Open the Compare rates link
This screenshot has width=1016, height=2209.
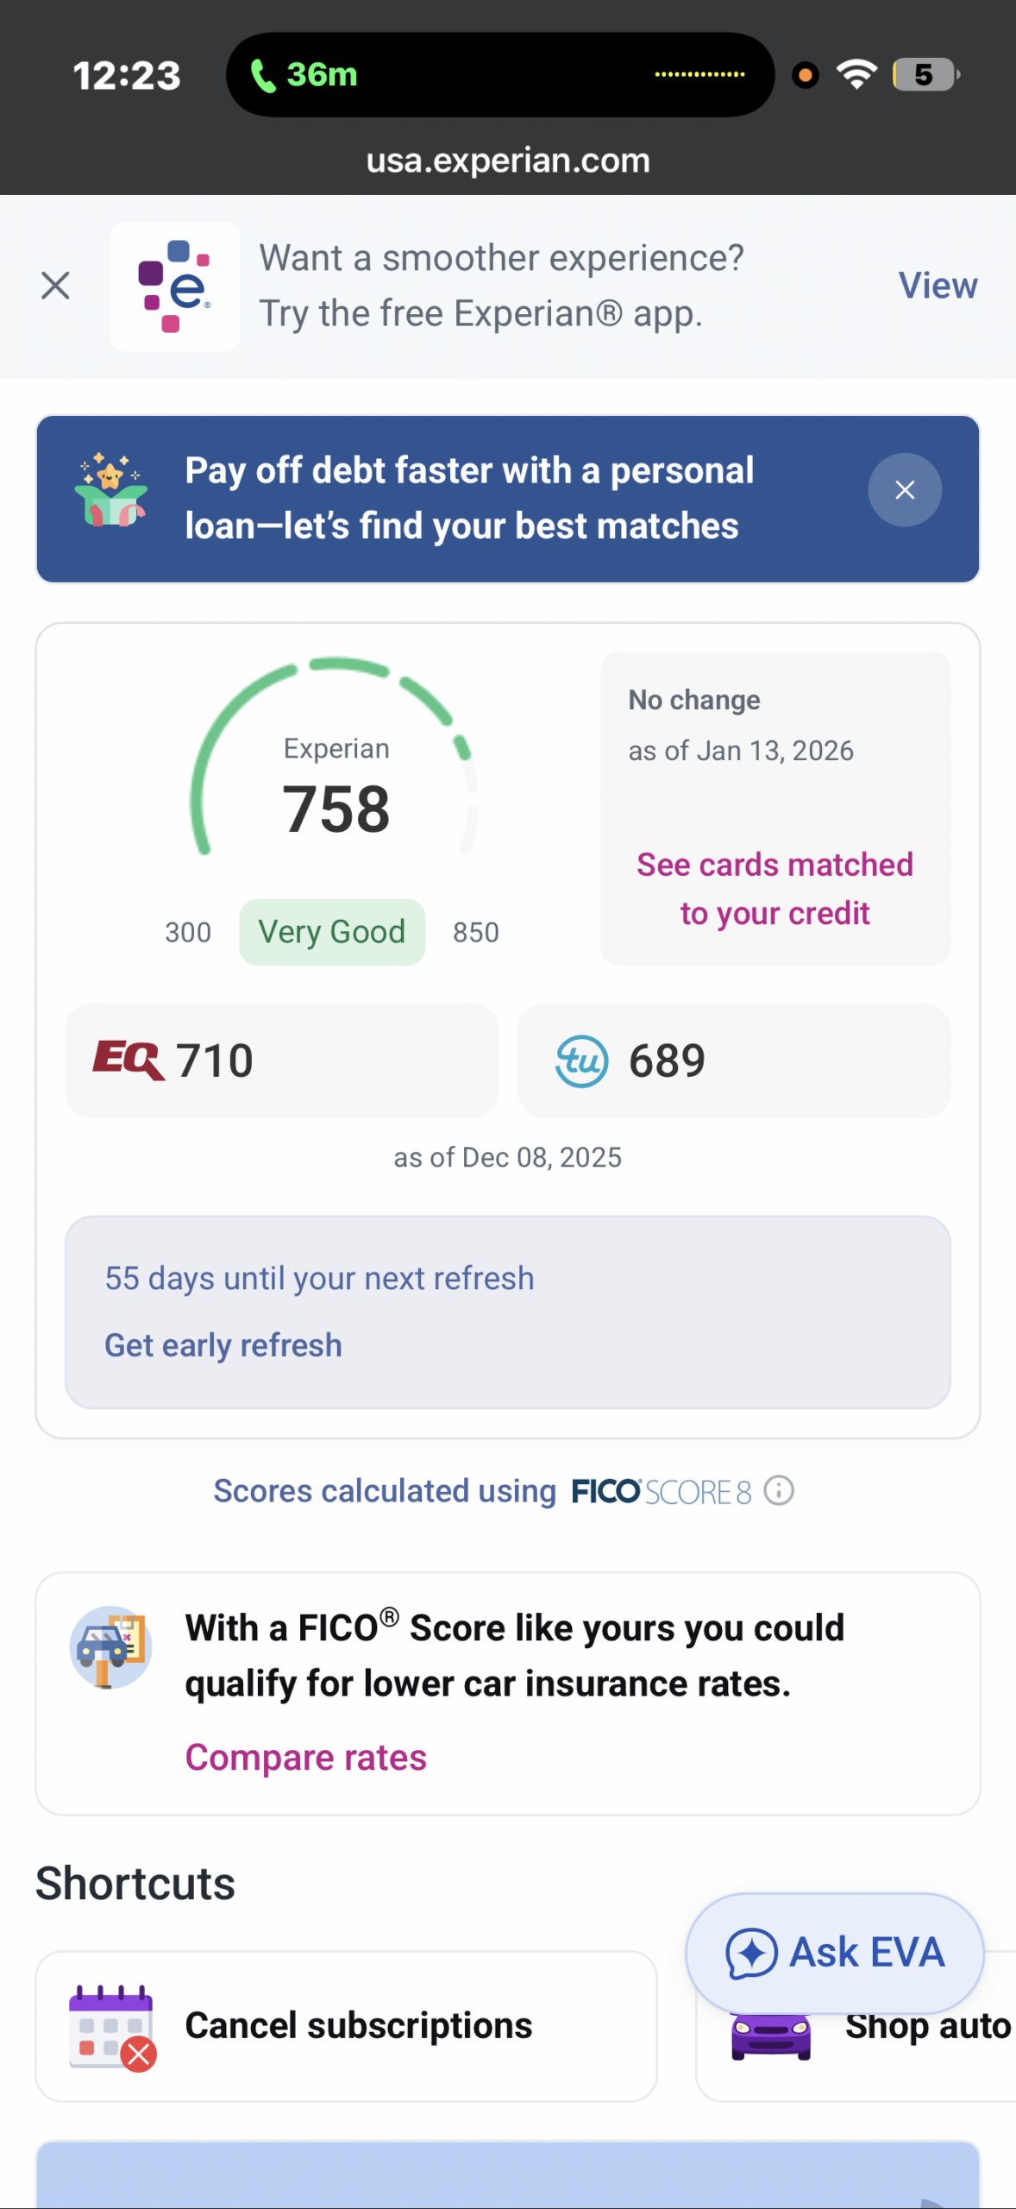(x=306, y=1758)
